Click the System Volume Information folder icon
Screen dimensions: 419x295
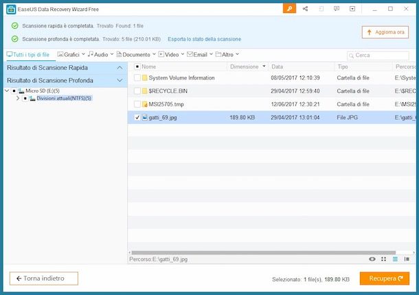144,78
